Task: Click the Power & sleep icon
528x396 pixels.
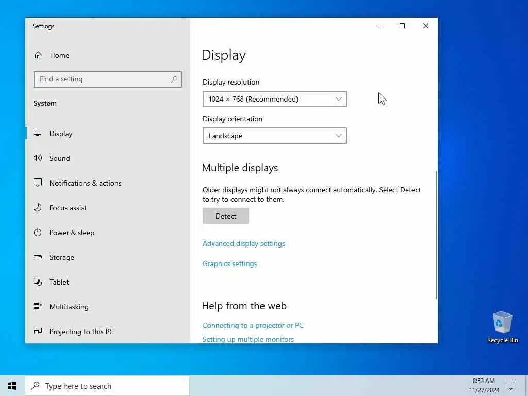Action: click(x=37, y=232)
